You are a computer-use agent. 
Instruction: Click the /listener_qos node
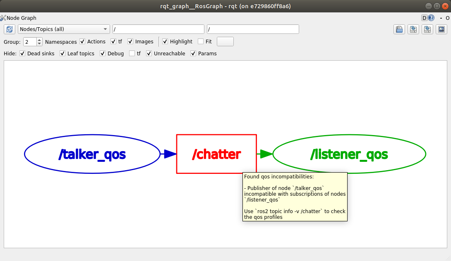(349, 154)
